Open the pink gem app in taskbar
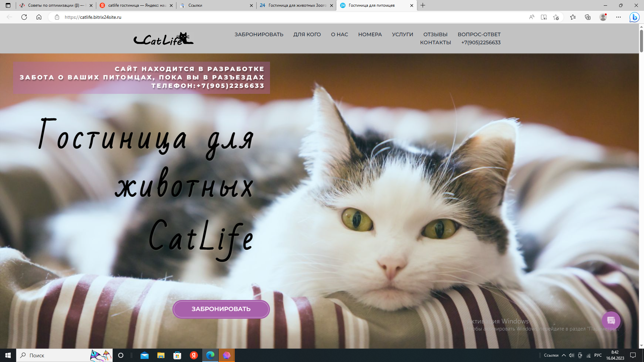Image resolution: width=644 pixels, height=362 pixels. (x=227, y=355)
